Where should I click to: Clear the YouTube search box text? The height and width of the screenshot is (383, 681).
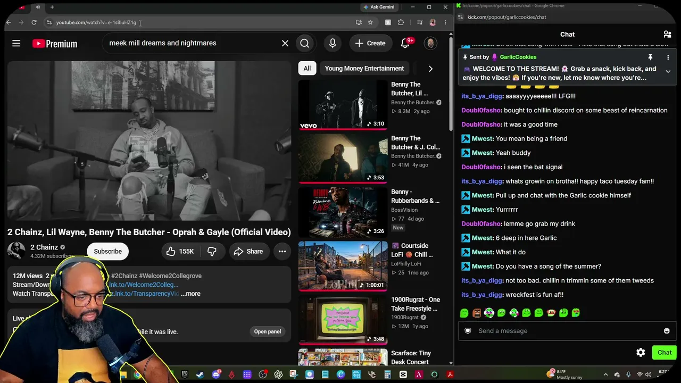(x=285, y=43)
